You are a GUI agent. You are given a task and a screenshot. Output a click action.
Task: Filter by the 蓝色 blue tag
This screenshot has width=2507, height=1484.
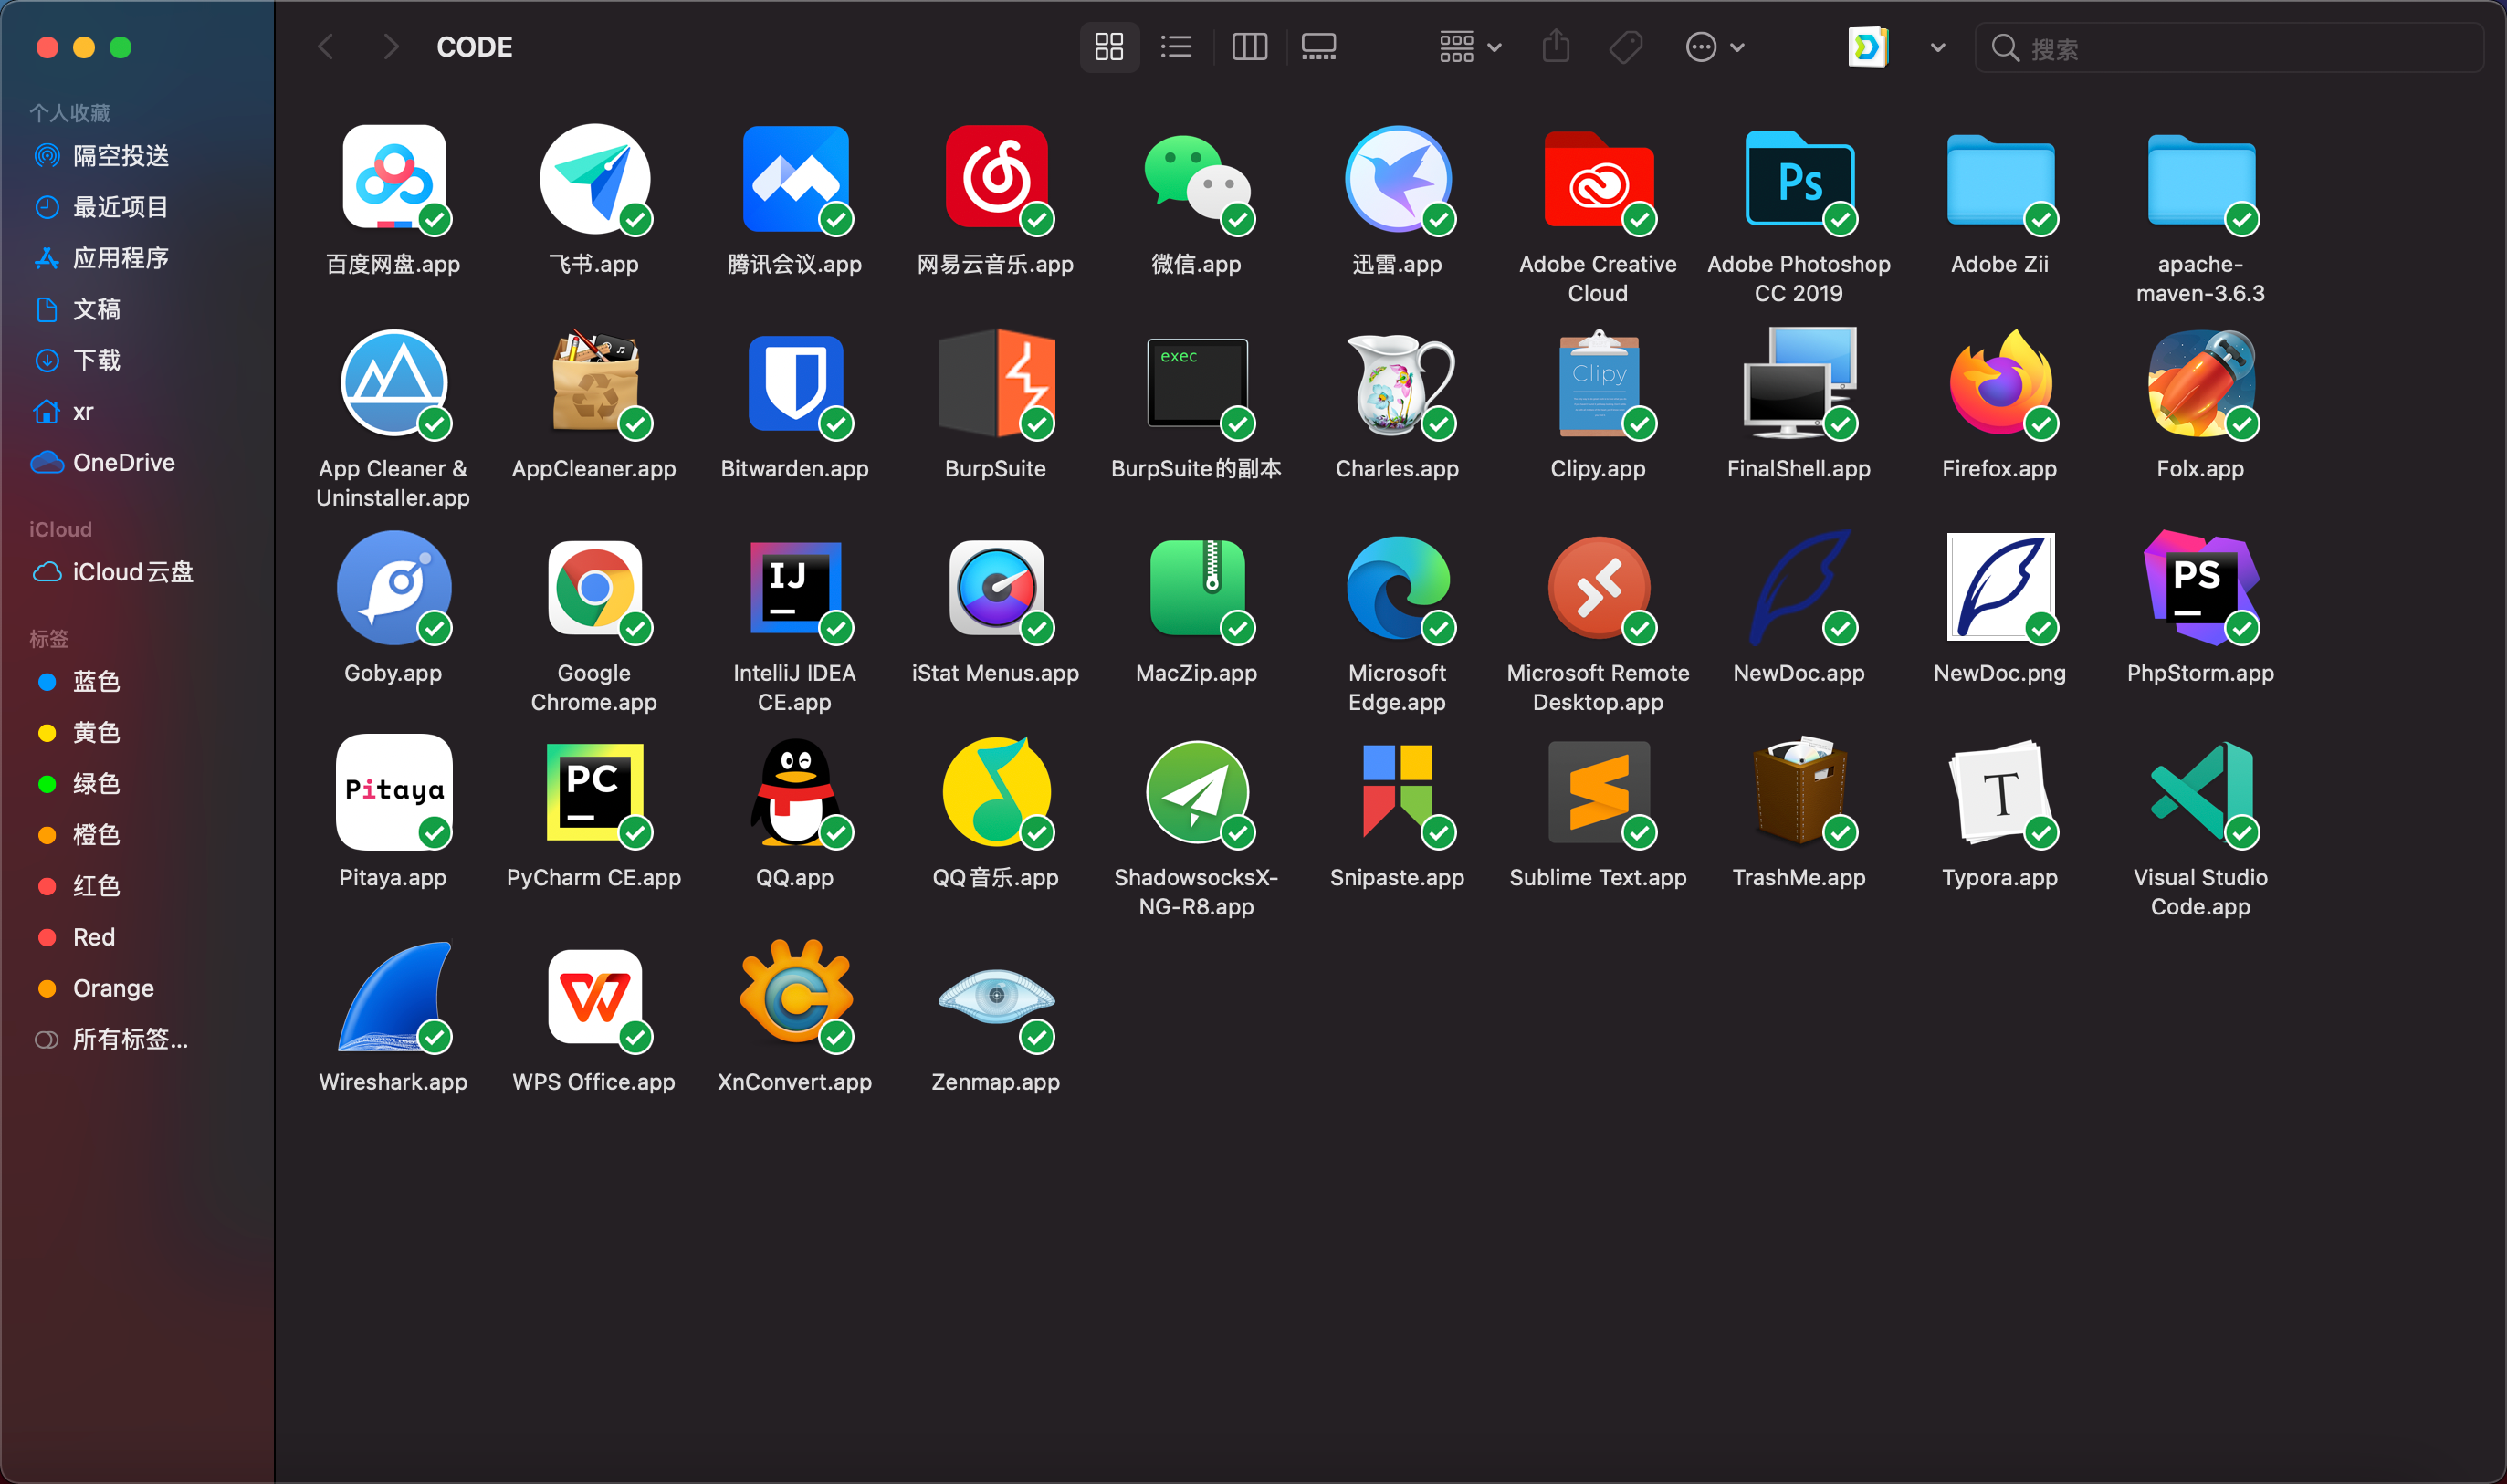(96, 681)
